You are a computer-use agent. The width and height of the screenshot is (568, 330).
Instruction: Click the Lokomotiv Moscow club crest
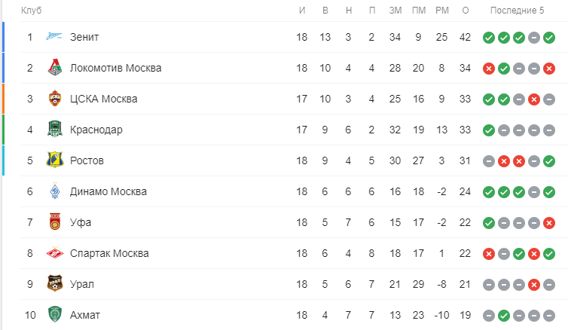tap(55, 68)
